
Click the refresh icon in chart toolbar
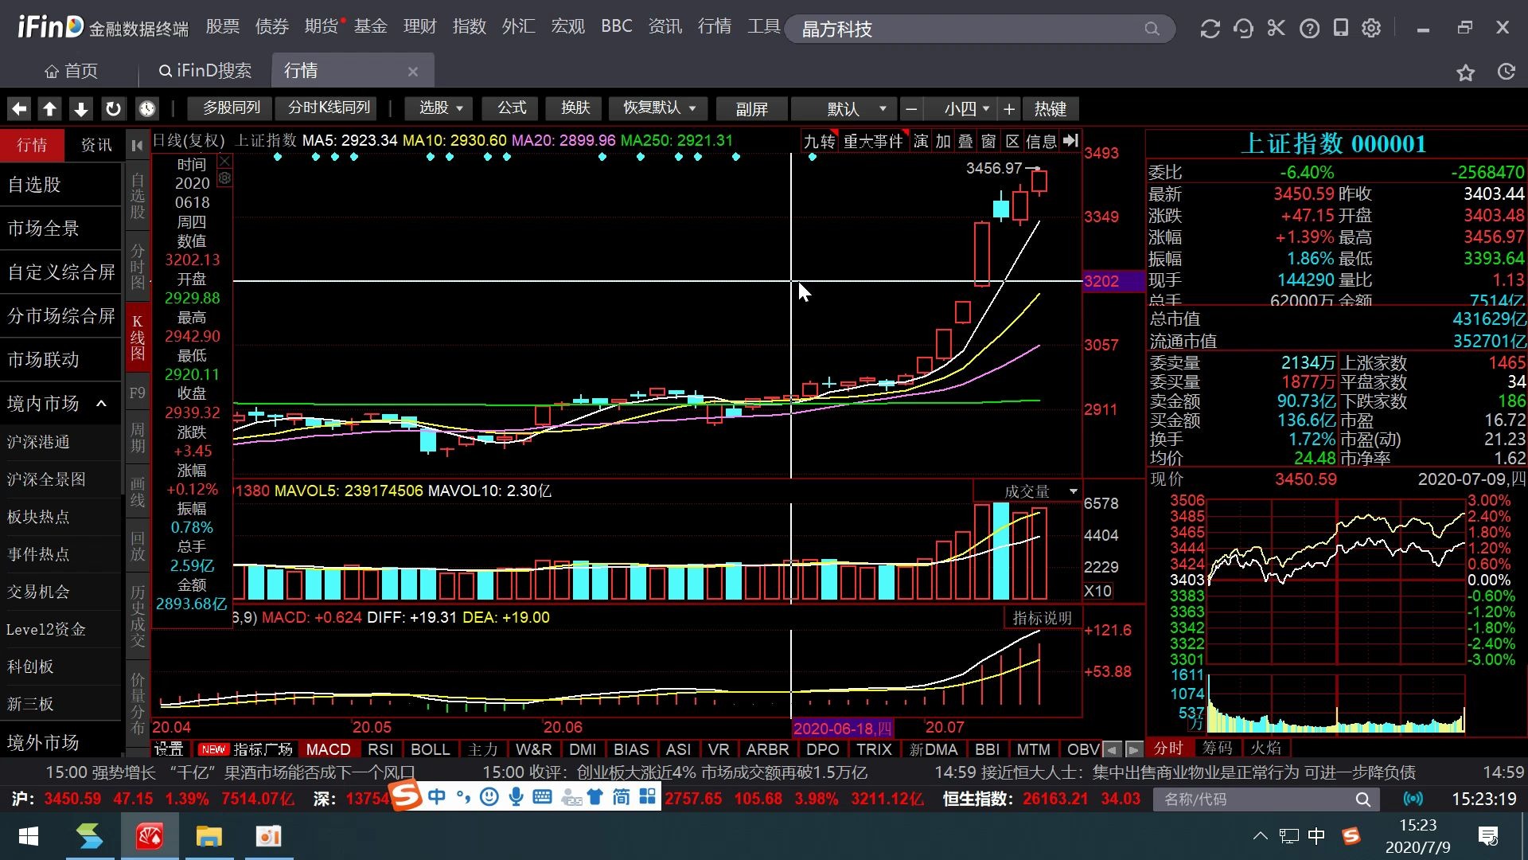tap(113, 108)
